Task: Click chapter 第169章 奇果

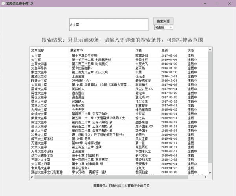Action: tap(81, 139)
